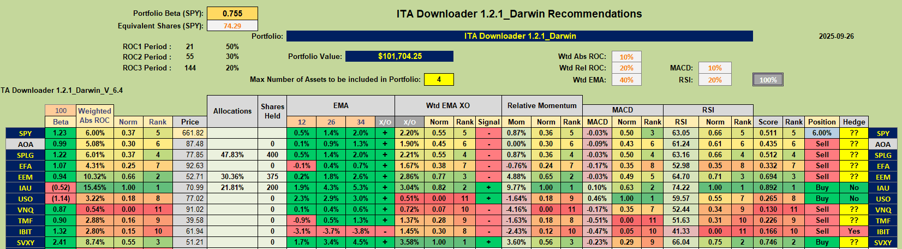This screenshot has width=902, height=249.
Task: Click the EMA 34 period header
Action: (360, 122)
